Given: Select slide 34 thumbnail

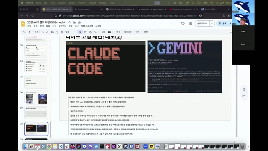Looking at the screenshot, I should [x=36, y=66].
